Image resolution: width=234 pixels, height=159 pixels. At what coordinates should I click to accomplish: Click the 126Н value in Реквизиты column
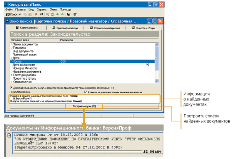click(63, 61)
